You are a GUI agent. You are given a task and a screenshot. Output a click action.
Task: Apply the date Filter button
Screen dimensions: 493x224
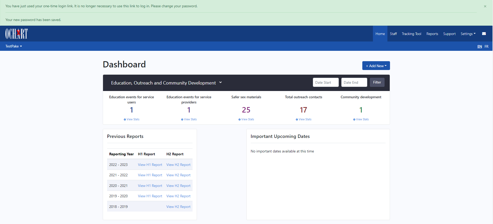tap(377, 82)
